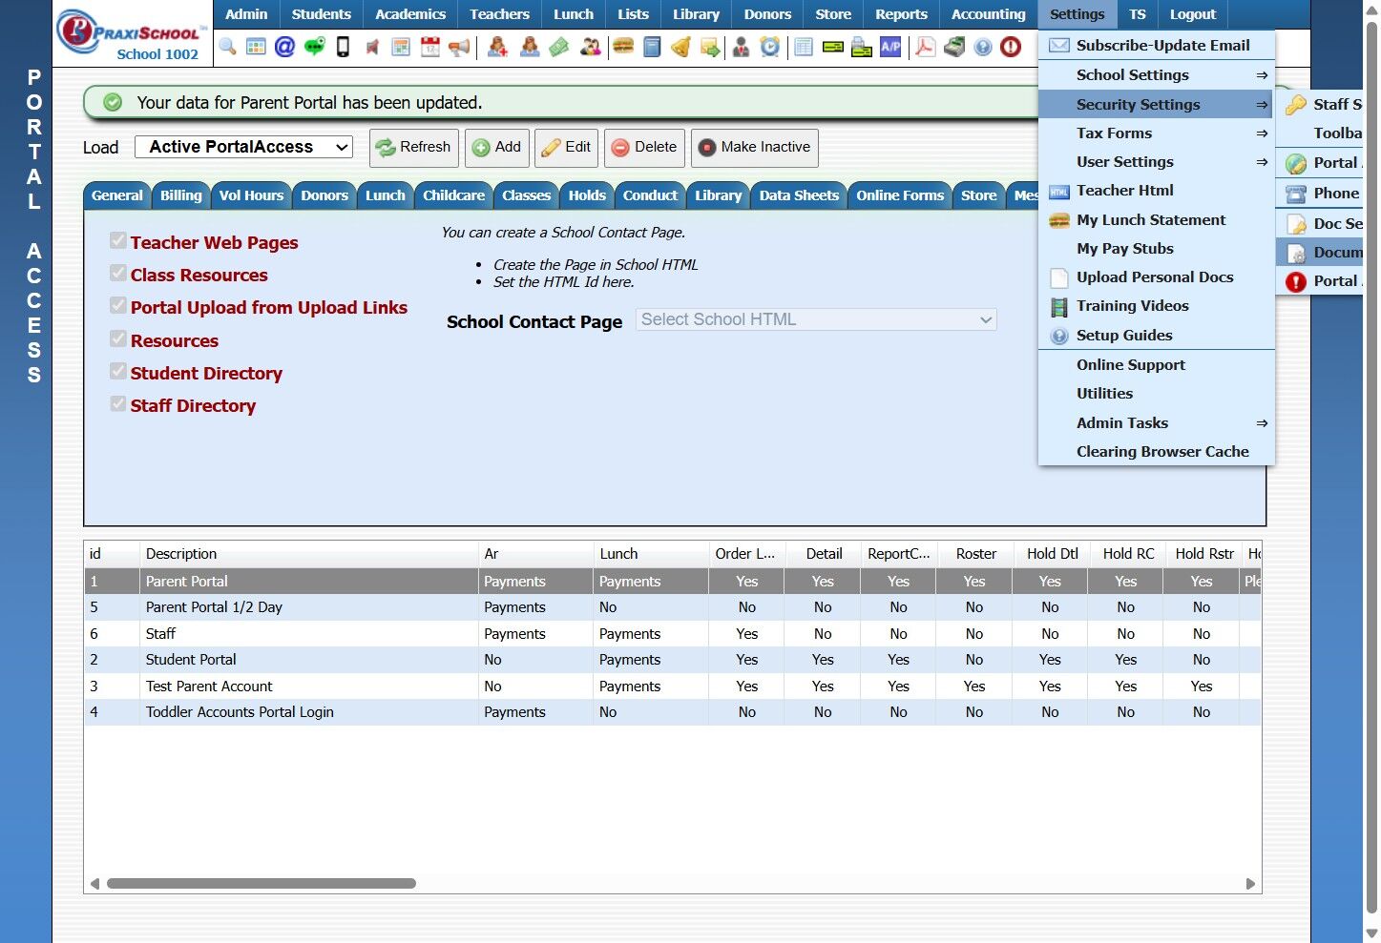Expand the Select School HTML dropdown
This screenshot has height=943, width=1381.
816,320
